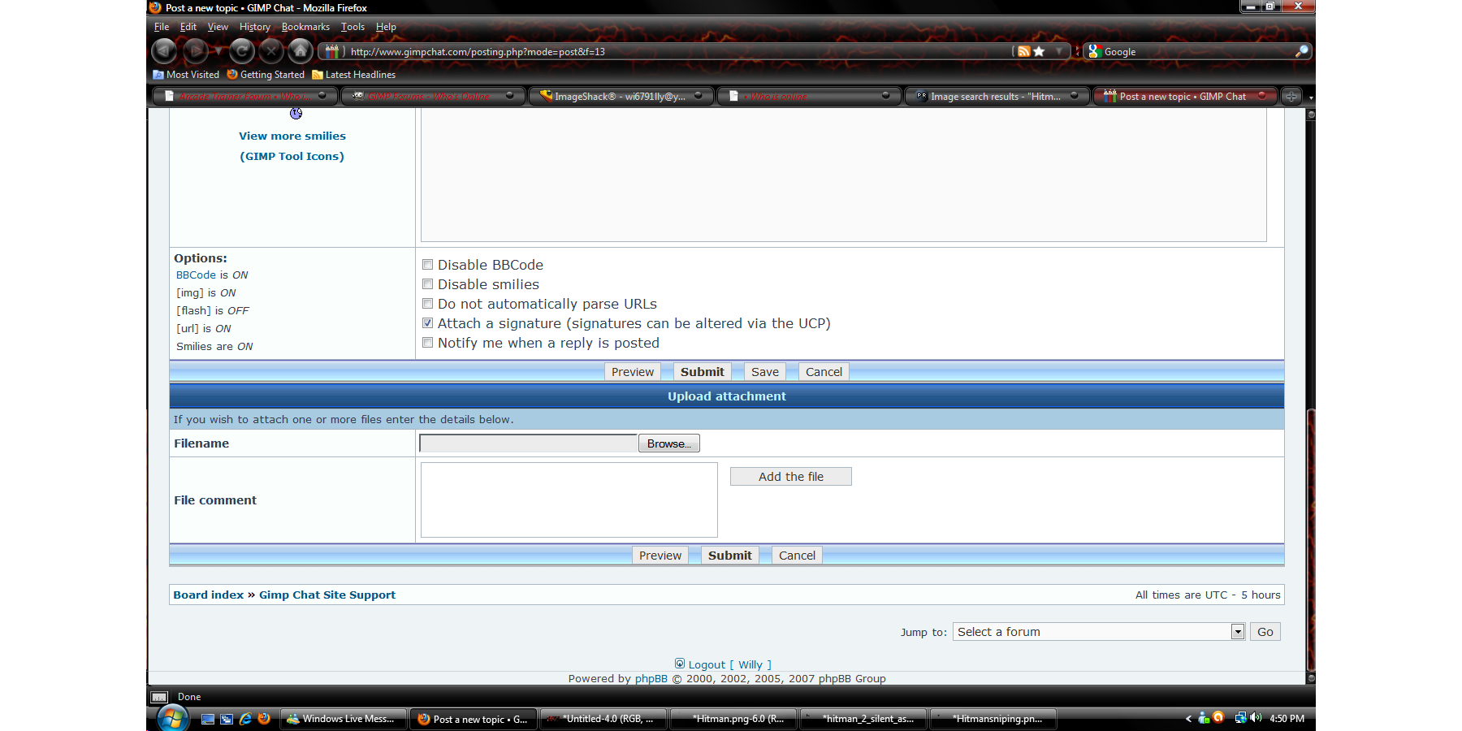Enable the Disable BBCode checkbox
The image size is (1462, 731).
click(x=427, y=265)
